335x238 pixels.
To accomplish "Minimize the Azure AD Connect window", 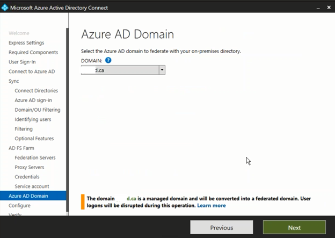I will click(x=318, y=8).
